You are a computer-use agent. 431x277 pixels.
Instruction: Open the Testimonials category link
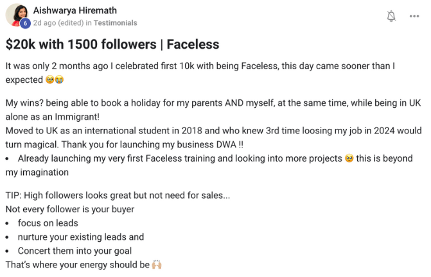pos(116,23)
